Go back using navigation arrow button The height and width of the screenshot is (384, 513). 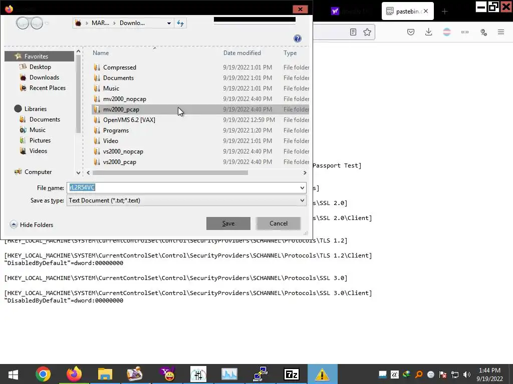click(x=23, y=23)
